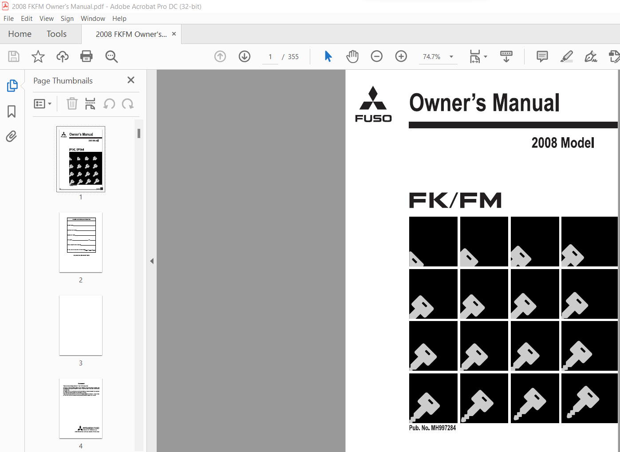
Task: Select blank page 3 thumbnail
Action: click(81, 325)
